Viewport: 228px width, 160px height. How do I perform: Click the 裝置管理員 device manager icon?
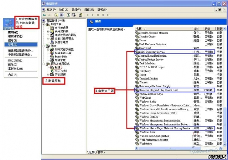coord(52,42)
